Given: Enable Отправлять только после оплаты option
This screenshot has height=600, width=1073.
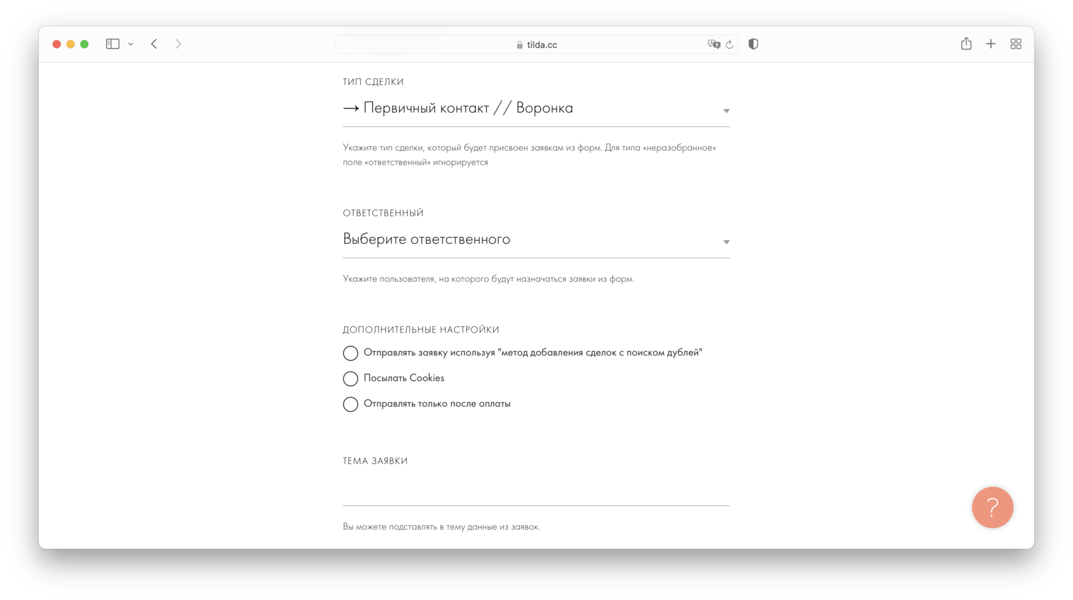Looking at the screenshot, I should coord(350,404).
